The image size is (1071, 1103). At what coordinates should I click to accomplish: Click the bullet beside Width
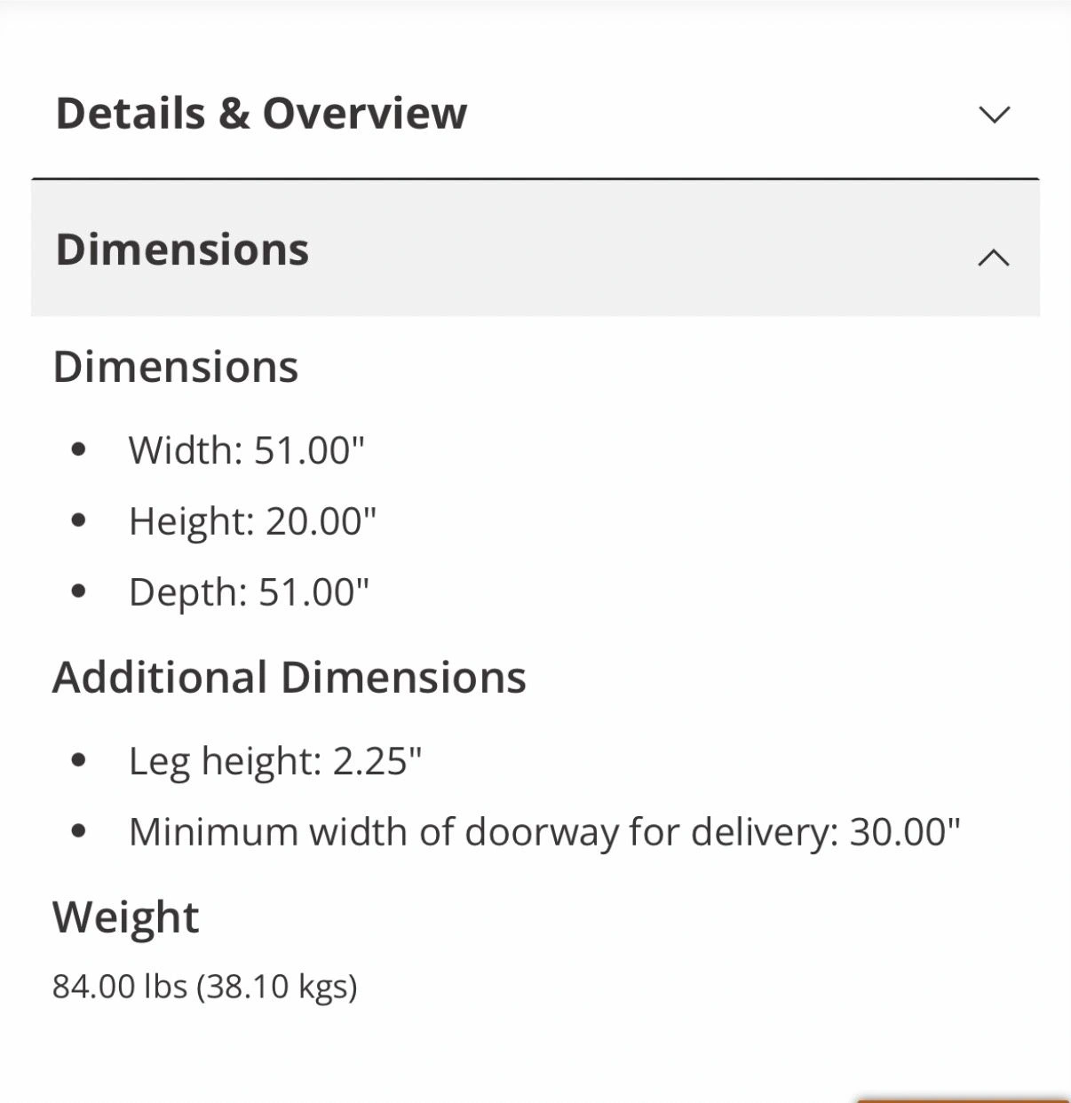(x=78, y=449)
